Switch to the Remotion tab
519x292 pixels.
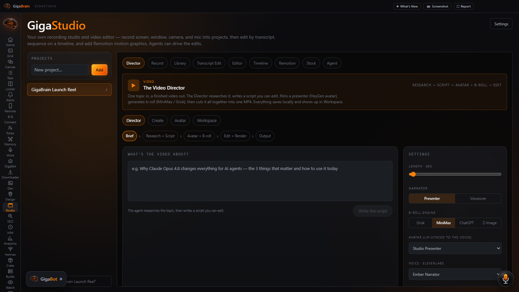(x=287, y=63)
